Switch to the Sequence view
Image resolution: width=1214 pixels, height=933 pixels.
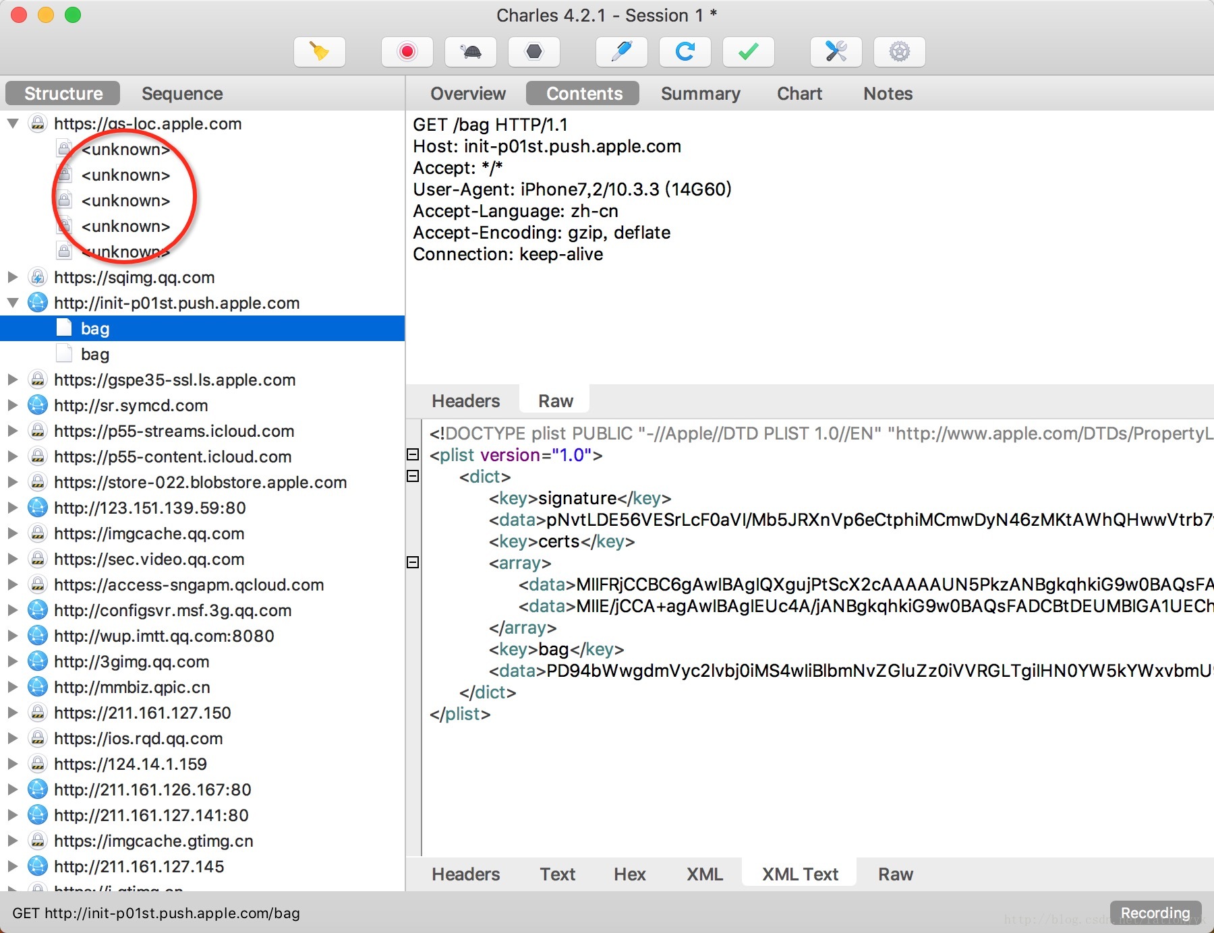pyautogui.click(x=182, y=93)
